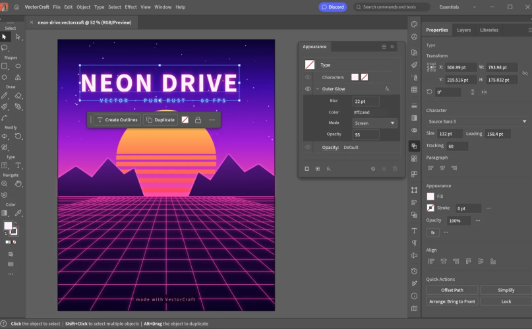Select the Rectangle shape tool
Screen dimensions: 532x329
point(5,66)
